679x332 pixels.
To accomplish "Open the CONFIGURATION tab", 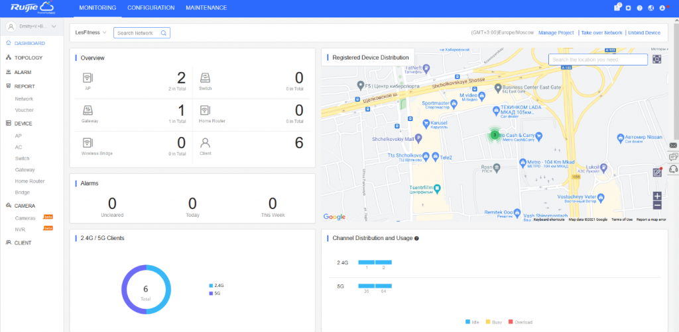I will click(x=151, y=8).
